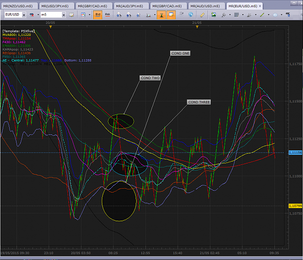This screenshot has height=260, width=303.
Task: Open the m5 timeframe dropdown
Action: 64,15
